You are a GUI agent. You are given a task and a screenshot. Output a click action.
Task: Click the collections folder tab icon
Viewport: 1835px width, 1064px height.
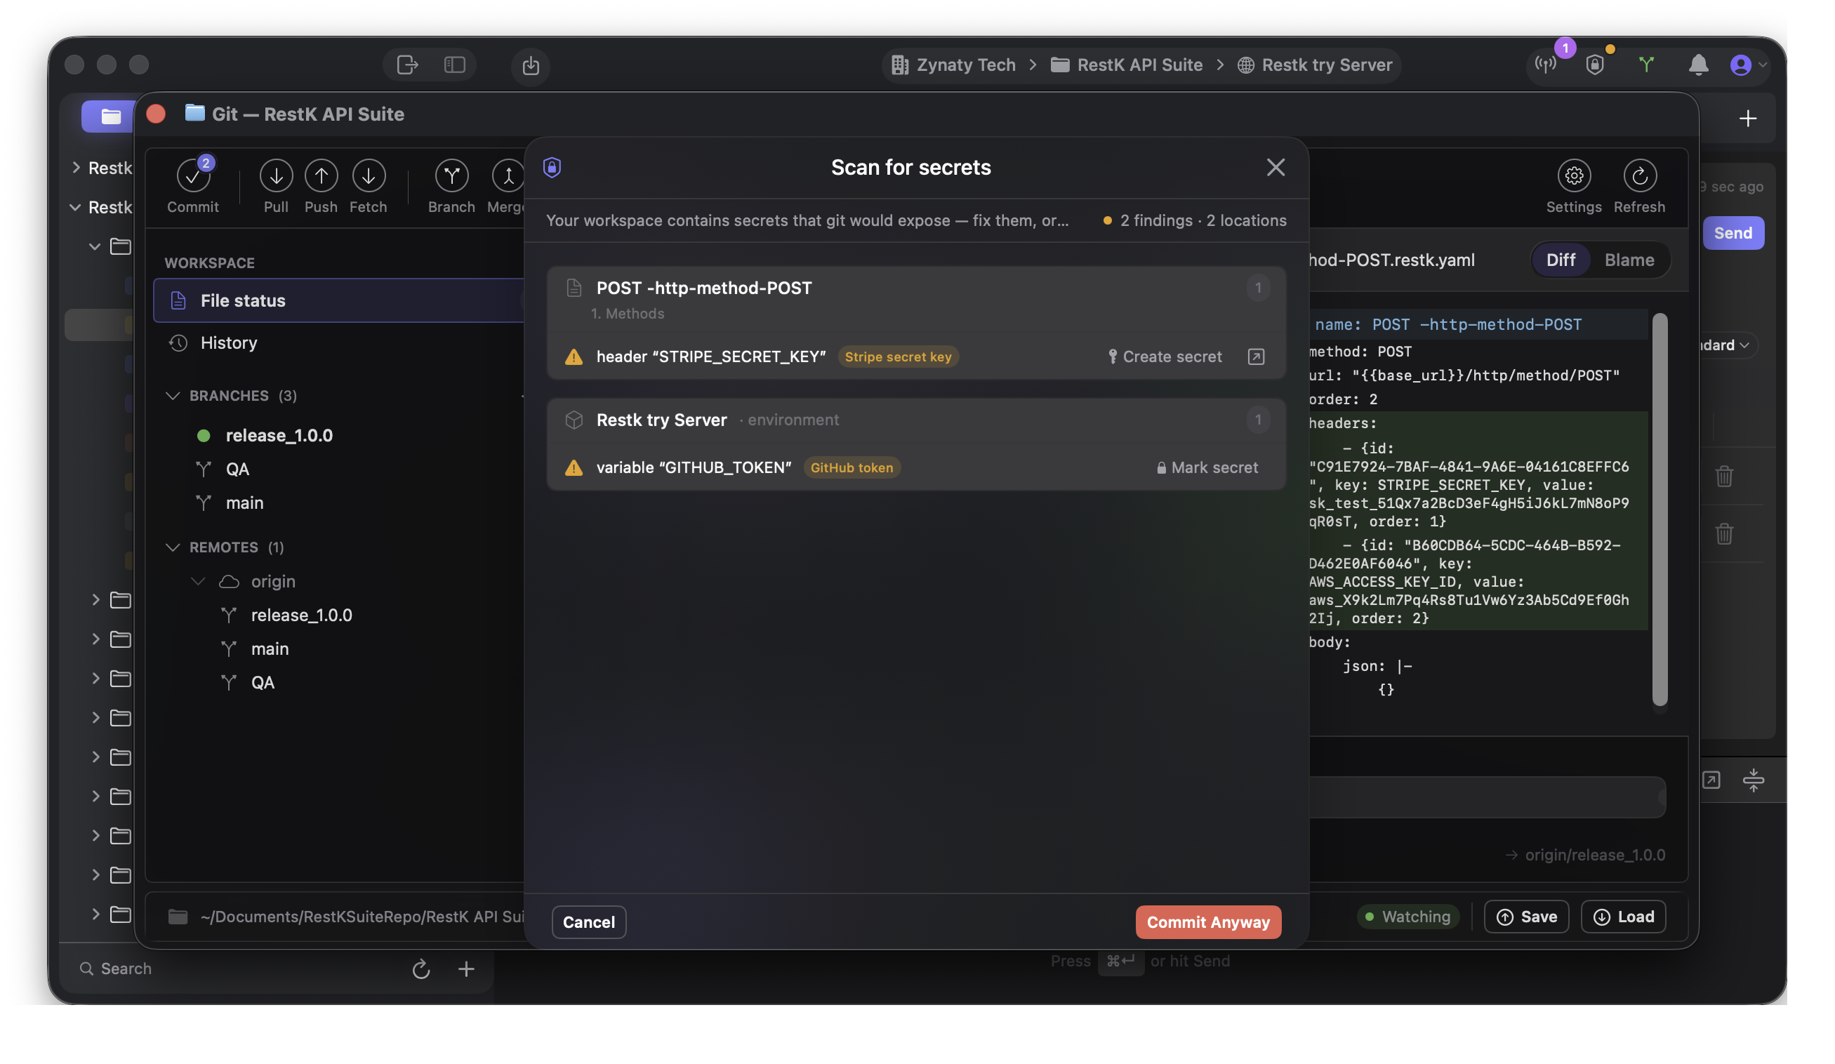coord(111,117)
